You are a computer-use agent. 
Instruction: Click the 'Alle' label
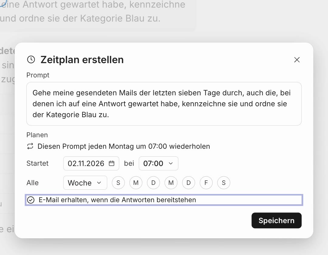click(32, 183)
